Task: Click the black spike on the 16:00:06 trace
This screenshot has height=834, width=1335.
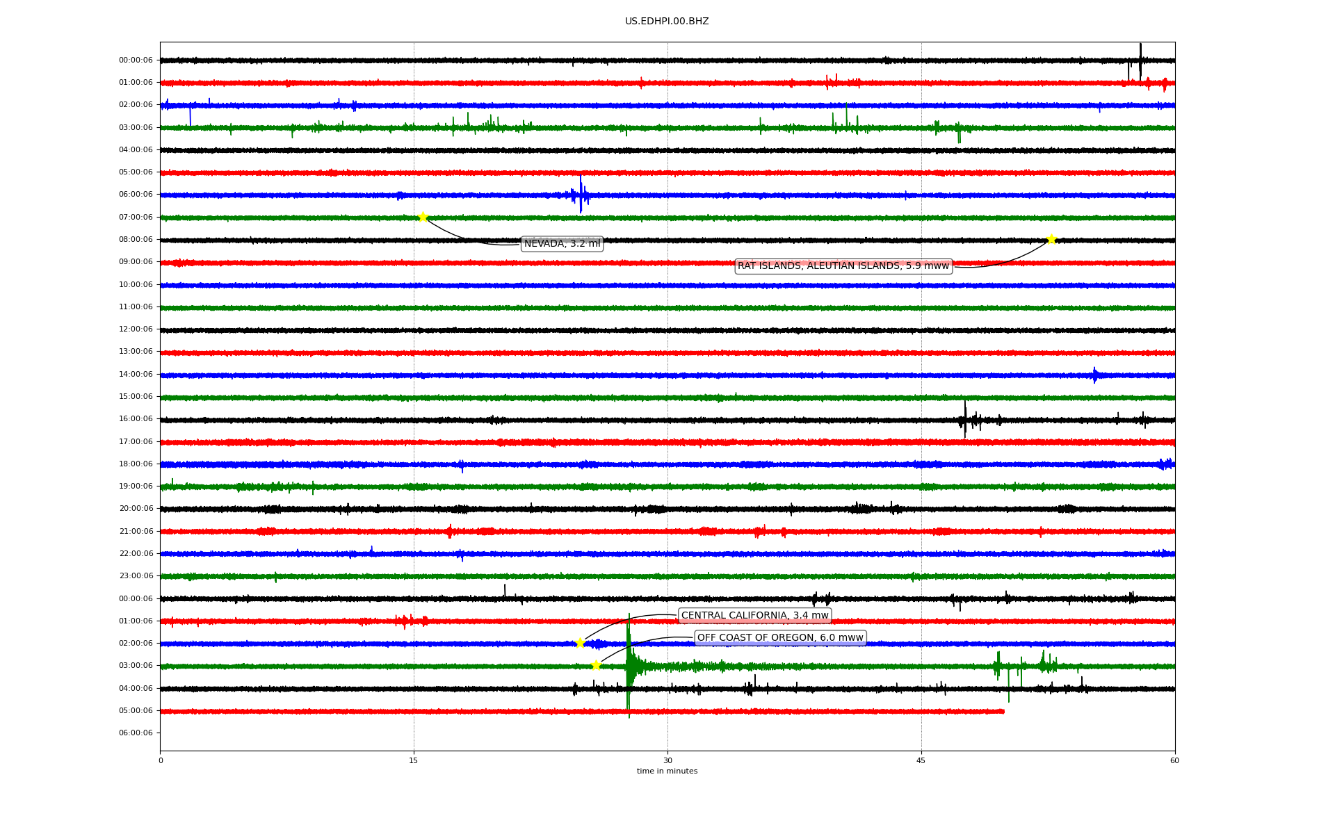Action: 965,419
